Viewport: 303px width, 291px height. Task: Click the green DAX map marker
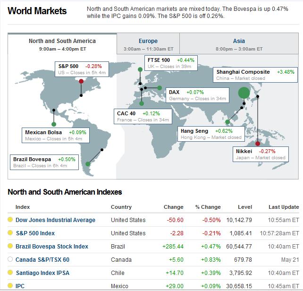160,88
